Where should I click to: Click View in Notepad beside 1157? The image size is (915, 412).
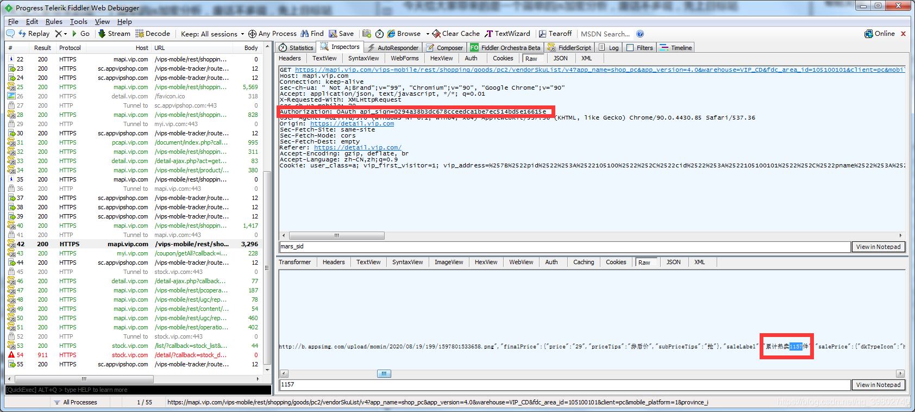pos(879,385)
